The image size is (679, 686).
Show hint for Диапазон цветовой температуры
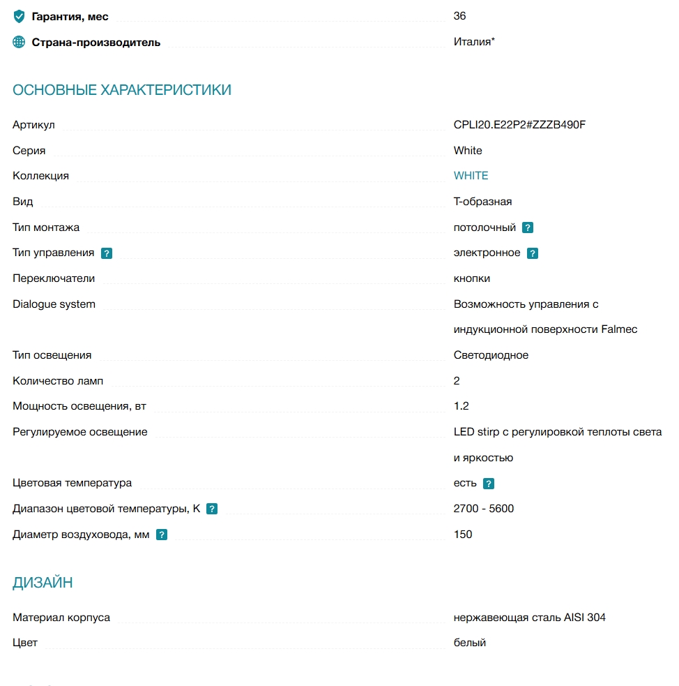[212, 509]
